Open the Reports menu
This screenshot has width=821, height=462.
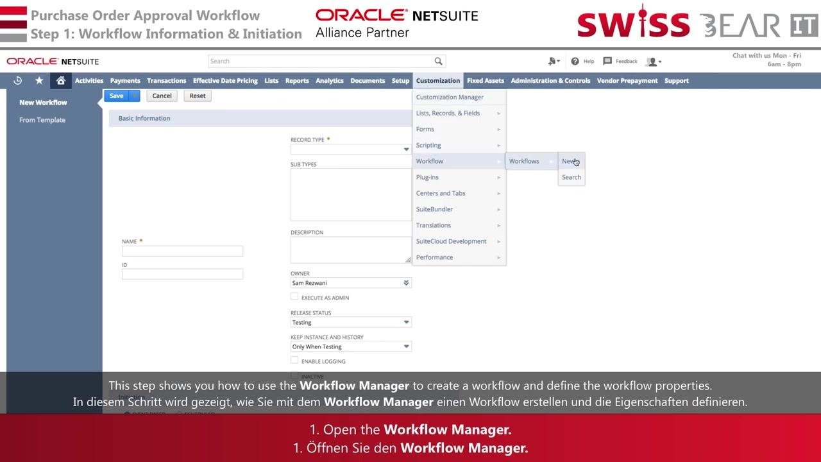297,81
